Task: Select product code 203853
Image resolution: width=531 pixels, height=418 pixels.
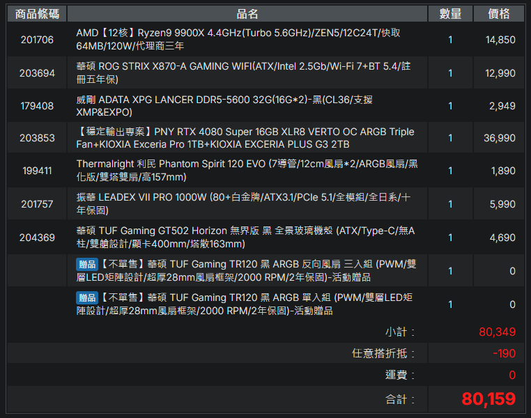Action: coord(37,138)
